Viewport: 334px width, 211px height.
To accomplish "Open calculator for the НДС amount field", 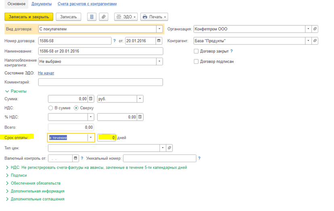I will point(140,117).
